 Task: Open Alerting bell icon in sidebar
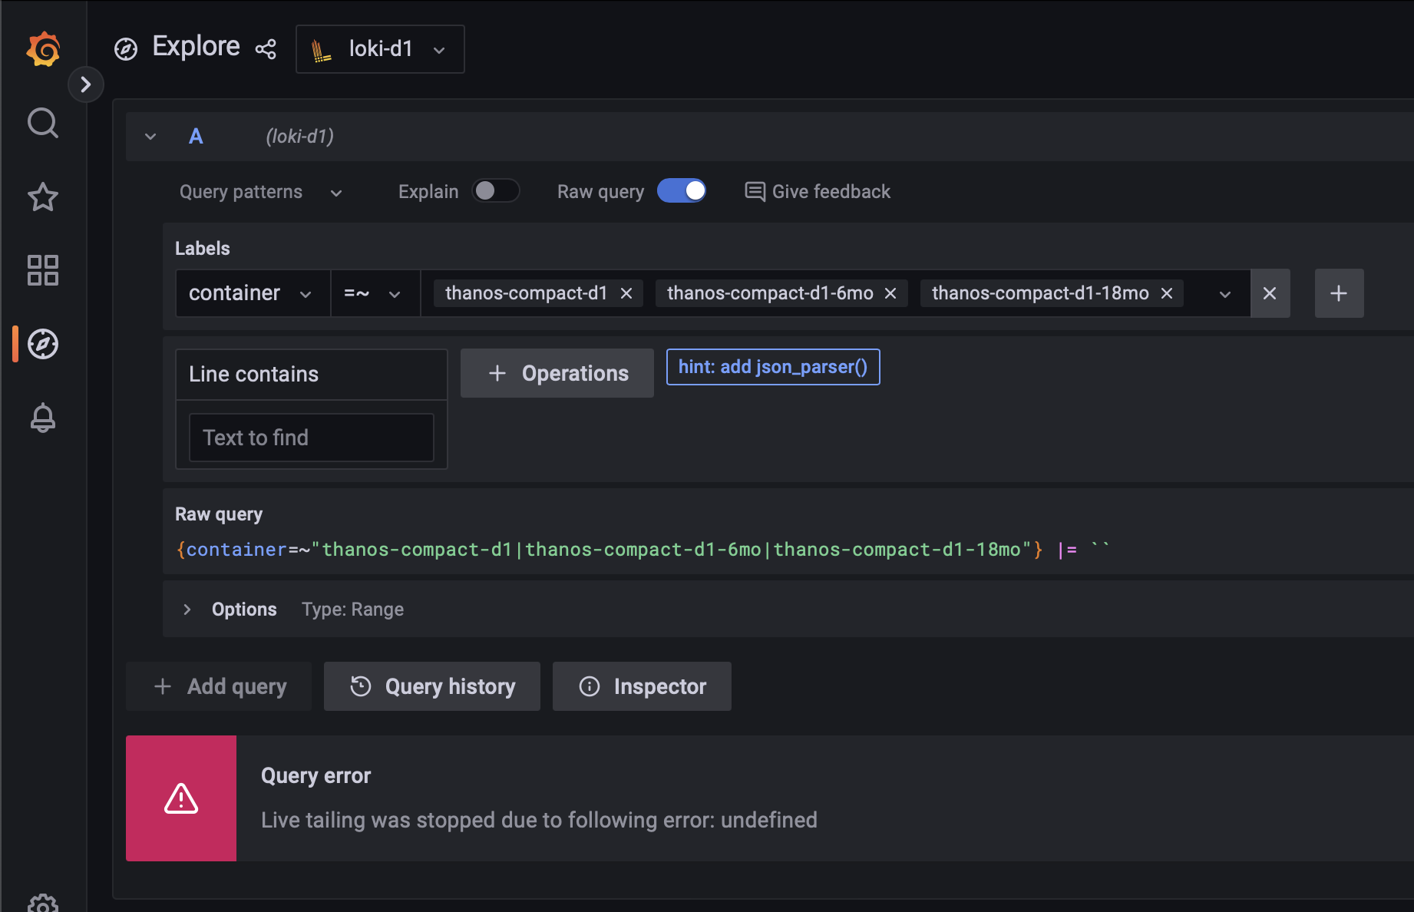(x=43, y=418)
